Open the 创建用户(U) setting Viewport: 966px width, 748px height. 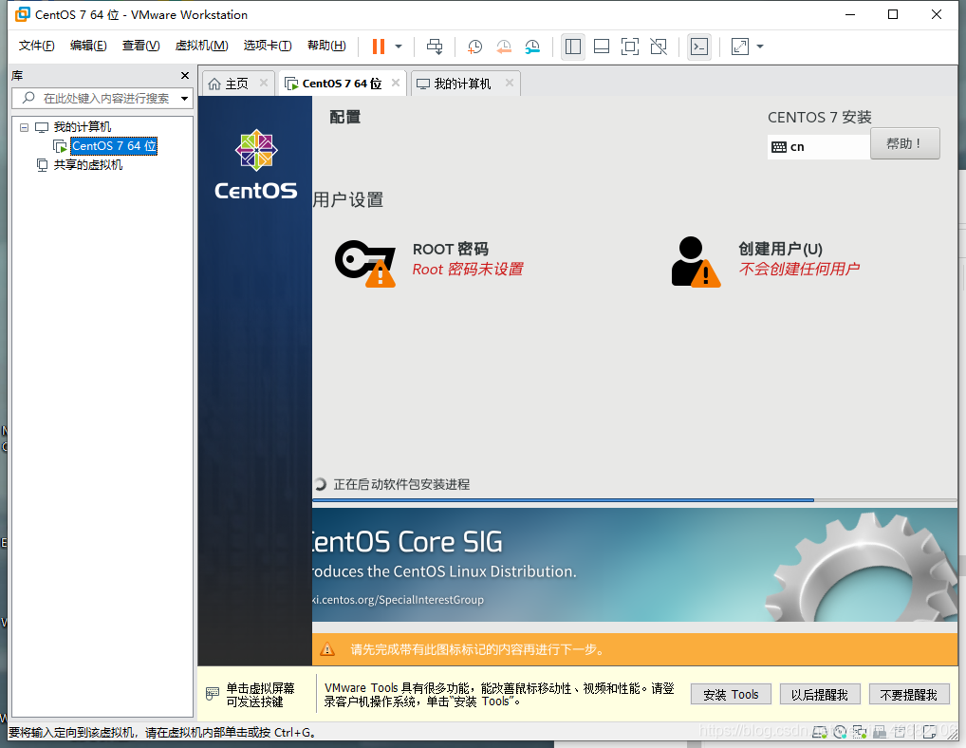tap(799, 259)
